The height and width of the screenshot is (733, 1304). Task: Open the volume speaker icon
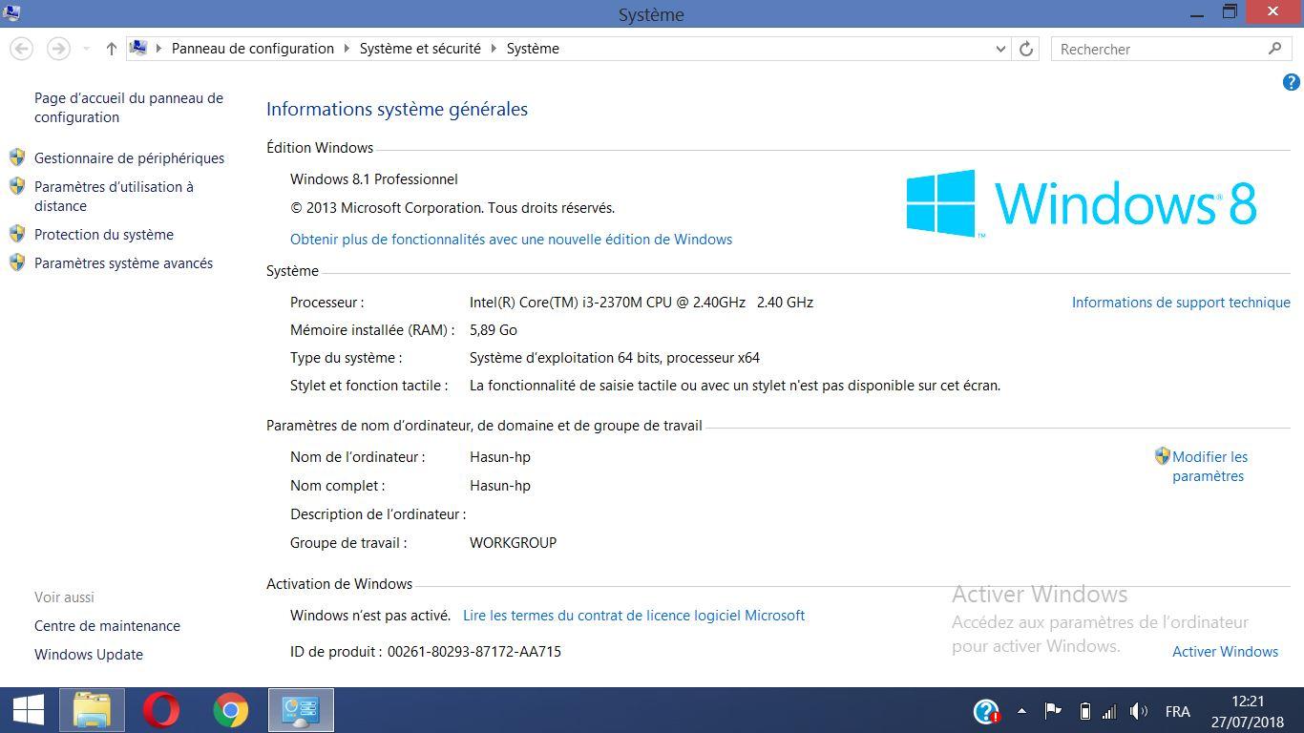coord(1138,711)
